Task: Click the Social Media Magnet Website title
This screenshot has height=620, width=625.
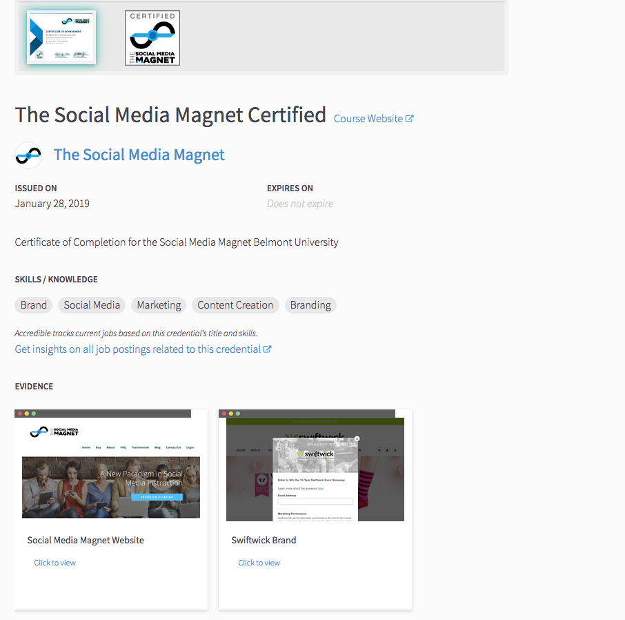Action: pyautogui.click(x=86, y=540)
